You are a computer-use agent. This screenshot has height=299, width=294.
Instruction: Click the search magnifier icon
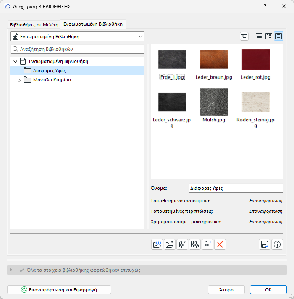point(15,49)
